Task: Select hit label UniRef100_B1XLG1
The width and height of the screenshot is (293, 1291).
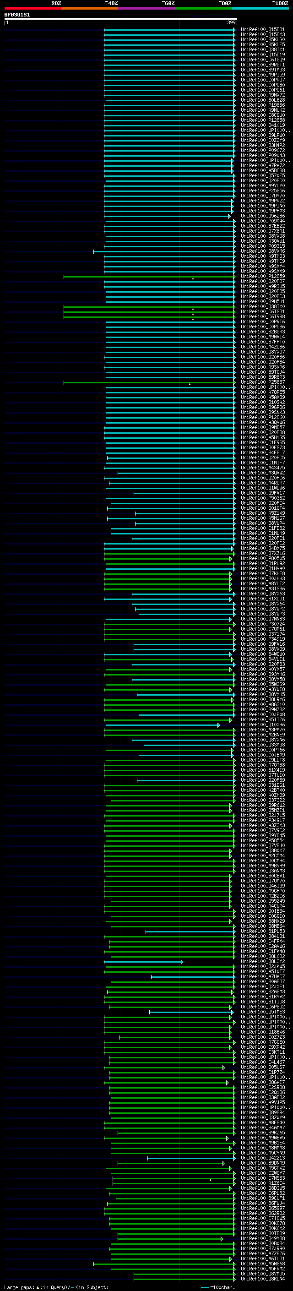Action: click(263, 599)
